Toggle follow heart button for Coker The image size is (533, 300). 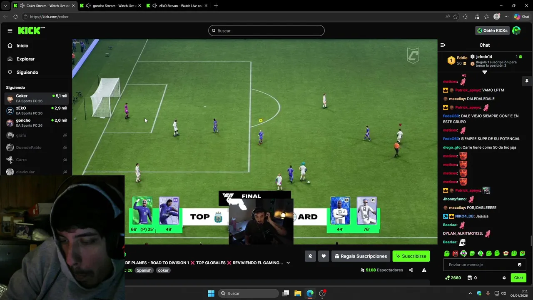click(324, 256)
